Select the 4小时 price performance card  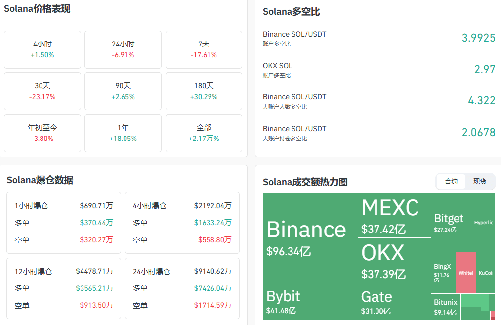point(42,49)
